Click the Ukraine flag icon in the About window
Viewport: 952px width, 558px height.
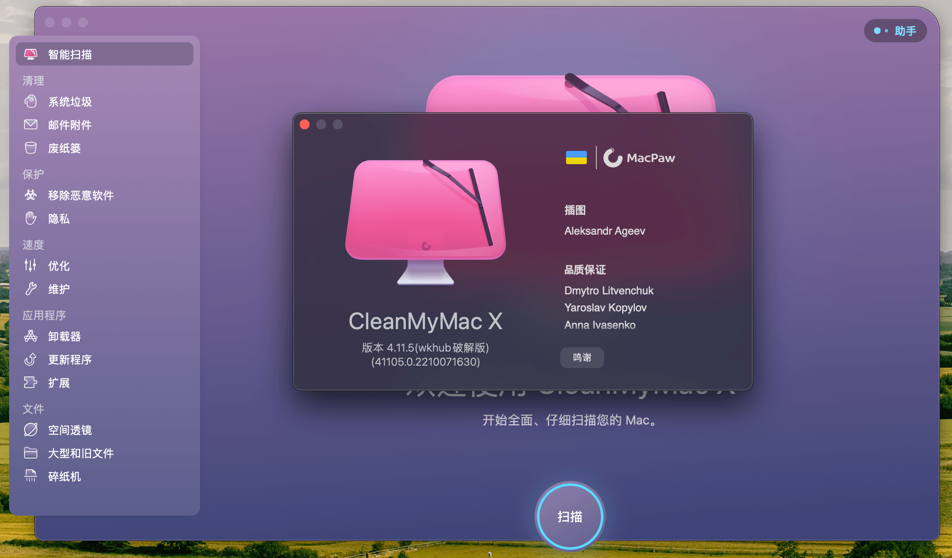pos(576,158)
